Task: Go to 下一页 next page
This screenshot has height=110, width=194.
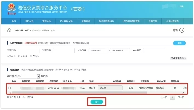Action: click(x=181, y=97)
